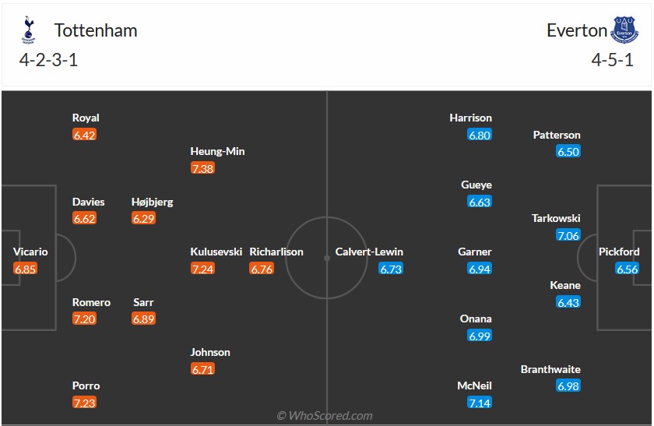Click the WhoScored.com watermark text
This screenshot has height=426, width=654.
[x=325, y=415]
